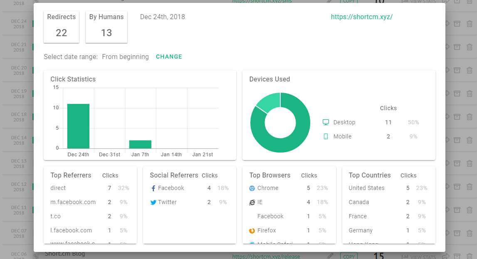This screenshot has width=477, height=259.
Task: Delete the DEC 14 row in background list
Action: coord(470,140)
